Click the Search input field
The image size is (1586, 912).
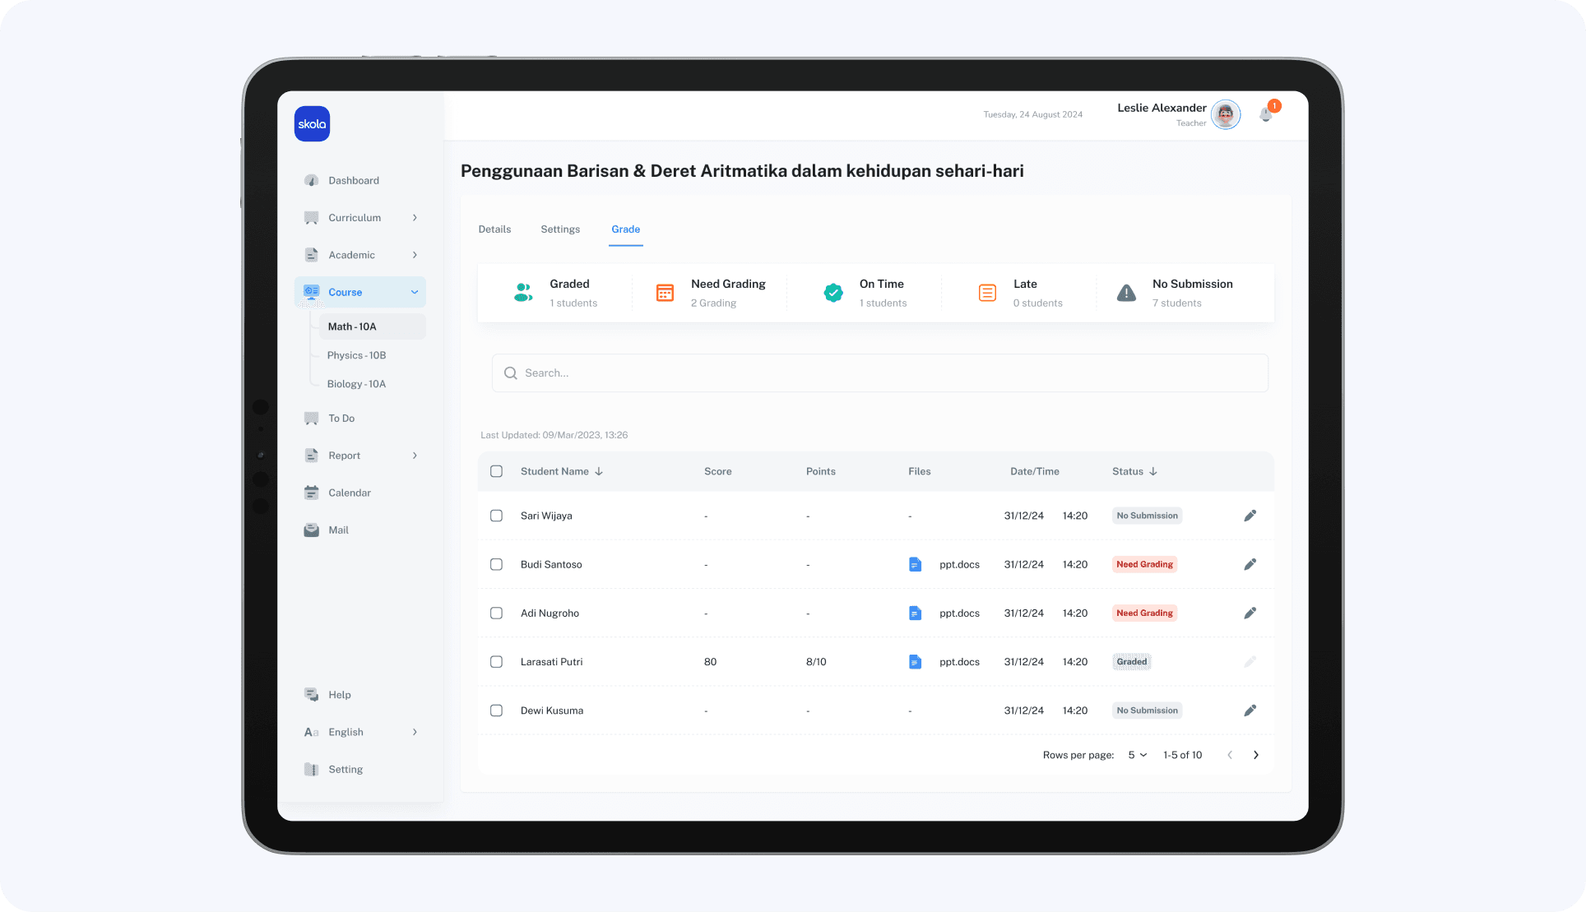point(880,373)
